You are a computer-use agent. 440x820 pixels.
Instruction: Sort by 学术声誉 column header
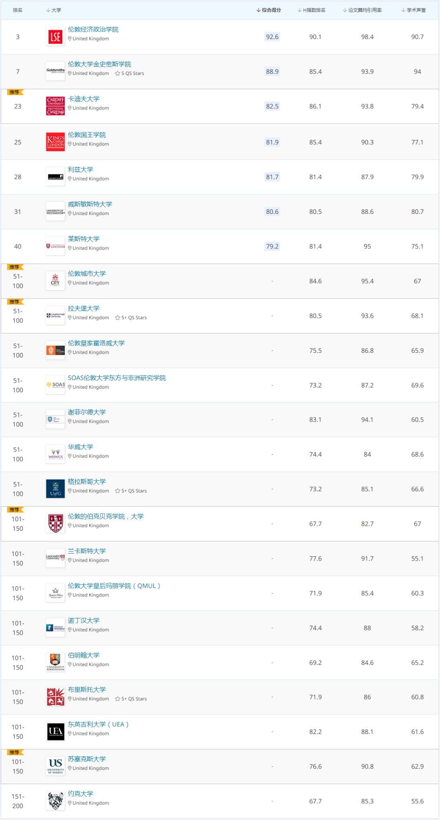tap(414, 10)
